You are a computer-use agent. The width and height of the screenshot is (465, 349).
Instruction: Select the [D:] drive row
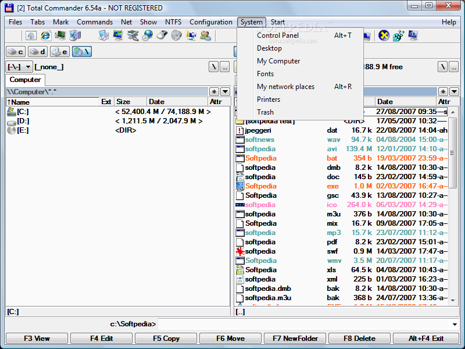[x=118, y=121]
